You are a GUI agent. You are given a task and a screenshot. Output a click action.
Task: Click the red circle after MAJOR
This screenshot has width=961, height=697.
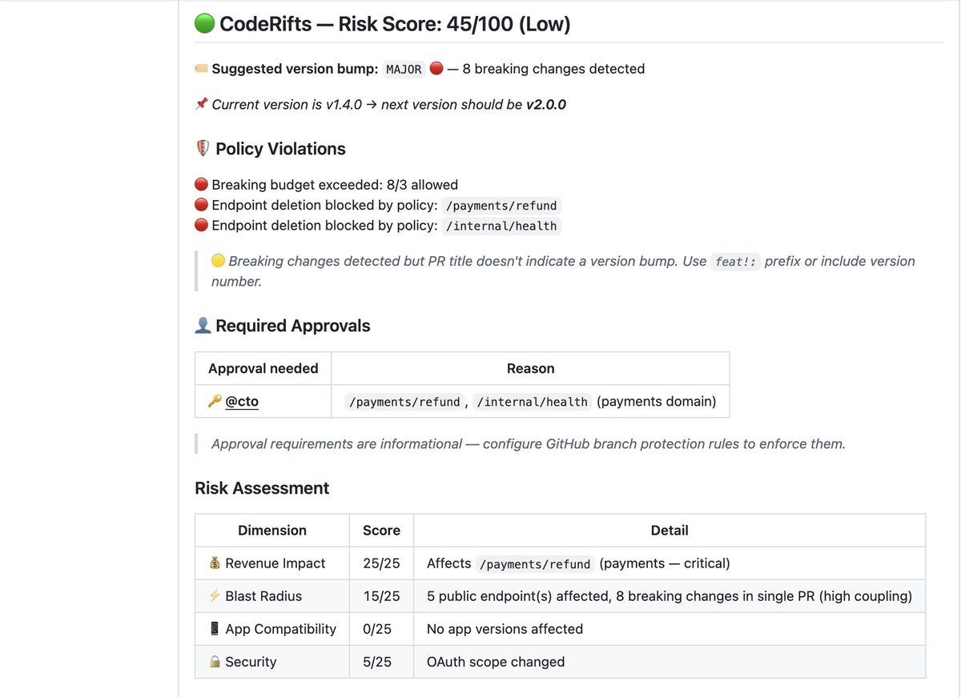pyautogui.click(x=436, y=69)
